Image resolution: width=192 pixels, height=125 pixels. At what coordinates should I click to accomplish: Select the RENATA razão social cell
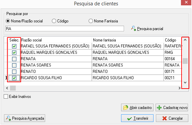click(56, 59)
